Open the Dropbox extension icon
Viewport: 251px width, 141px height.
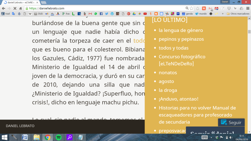229,8
